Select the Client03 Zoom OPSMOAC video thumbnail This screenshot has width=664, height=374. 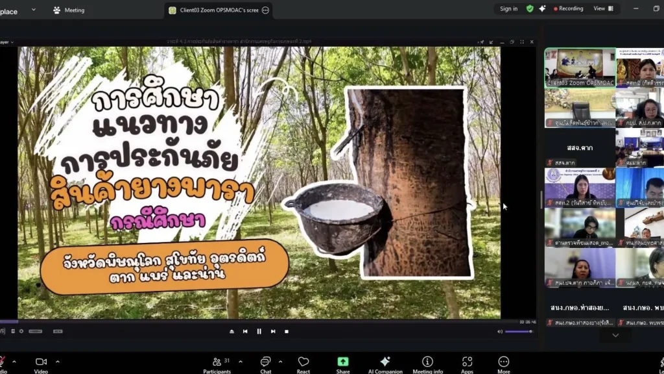(580, 68)
